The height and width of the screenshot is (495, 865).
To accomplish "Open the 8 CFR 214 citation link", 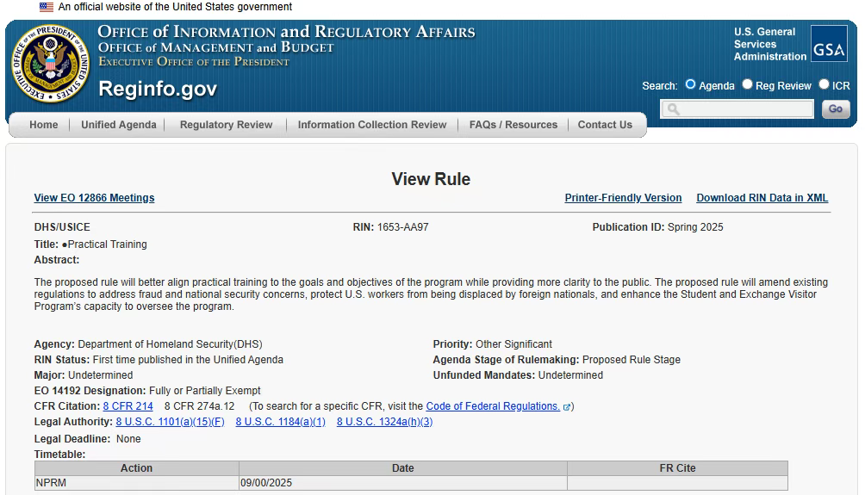I will point(128,406).
